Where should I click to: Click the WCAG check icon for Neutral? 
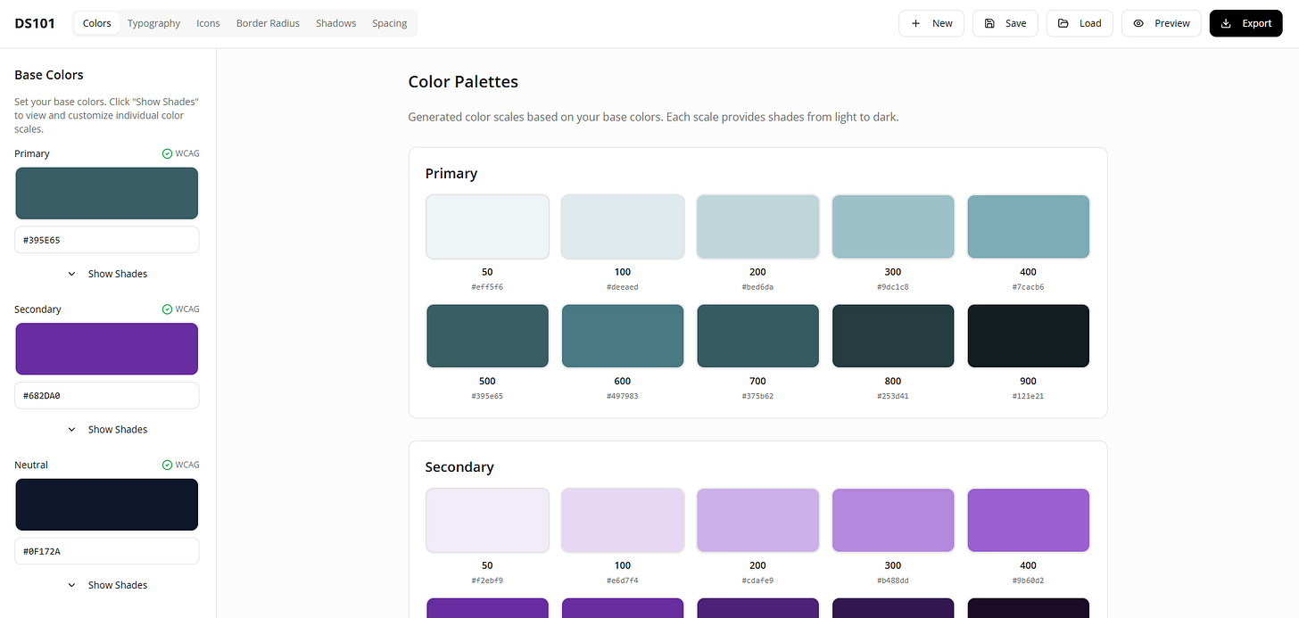pos(167,465)
